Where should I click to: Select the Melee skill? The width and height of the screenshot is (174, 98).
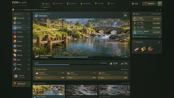click(x=21, y=60)
